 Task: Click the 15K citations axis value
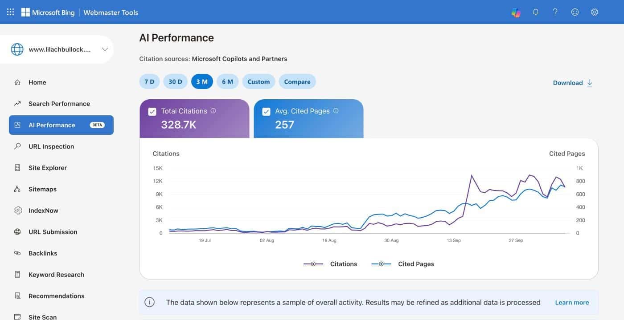pyautogui.click(x=158, y=168)
